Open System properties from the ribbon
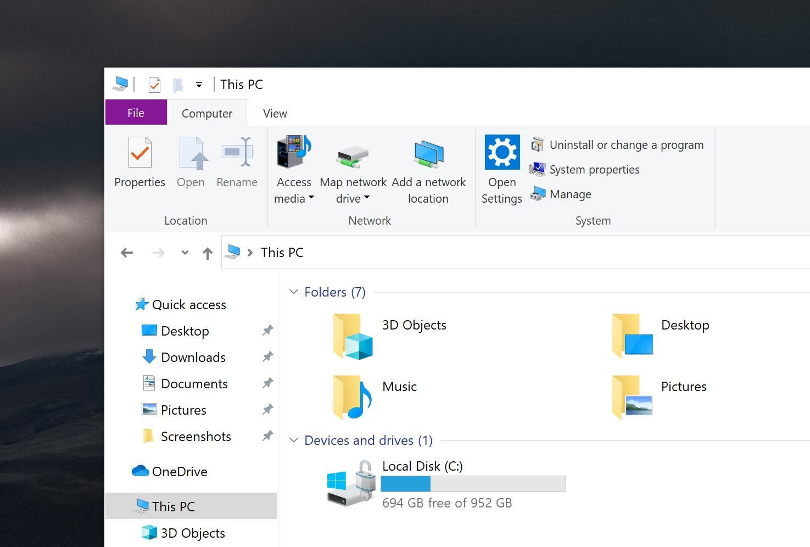This screenshot has height=547, width=810. tap(584, 170)
